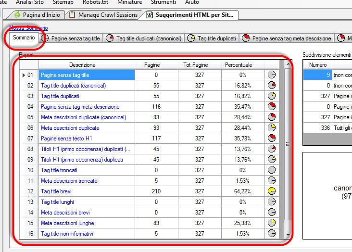Click the 64,22% percentage cell
This screenshot has width=352, height=252.
(x=243, y=191)
